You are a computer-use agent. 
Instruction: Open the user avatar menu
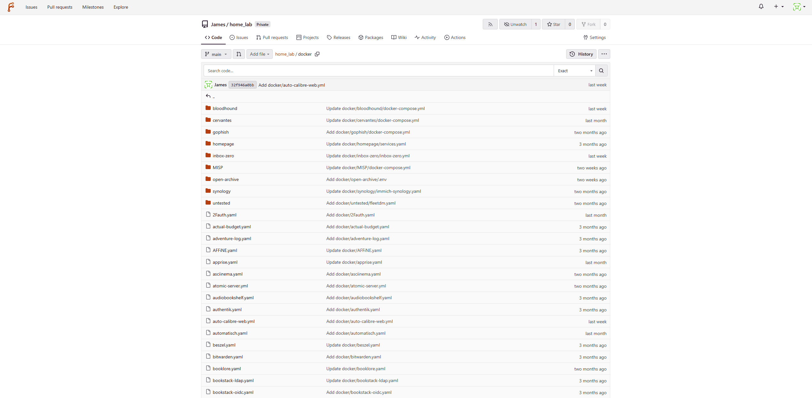click(x=799, y=7)
